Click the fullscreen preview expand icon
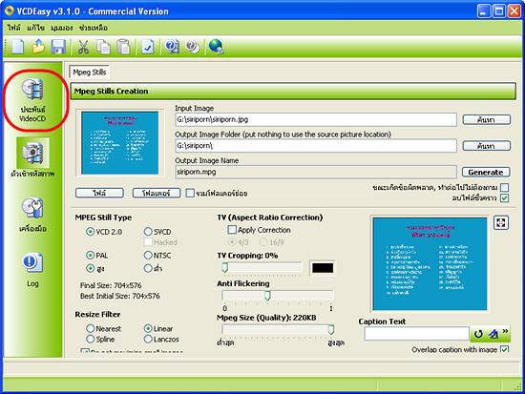The width and height of the screenshot is (525, 394). click(x=501, y=222)
